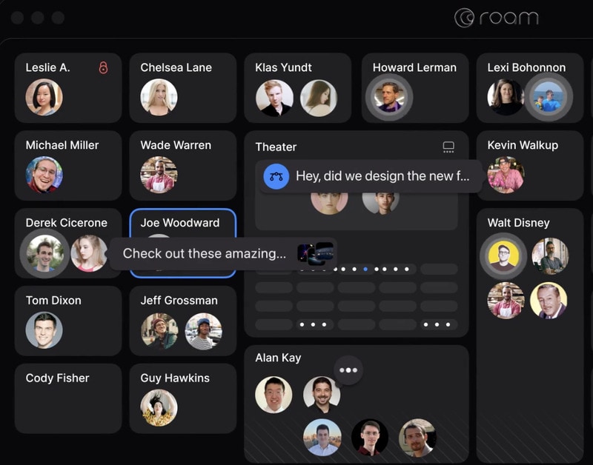Select the blue highlighted seat dot in Theater
593x465 pixels.
(365, 270)
